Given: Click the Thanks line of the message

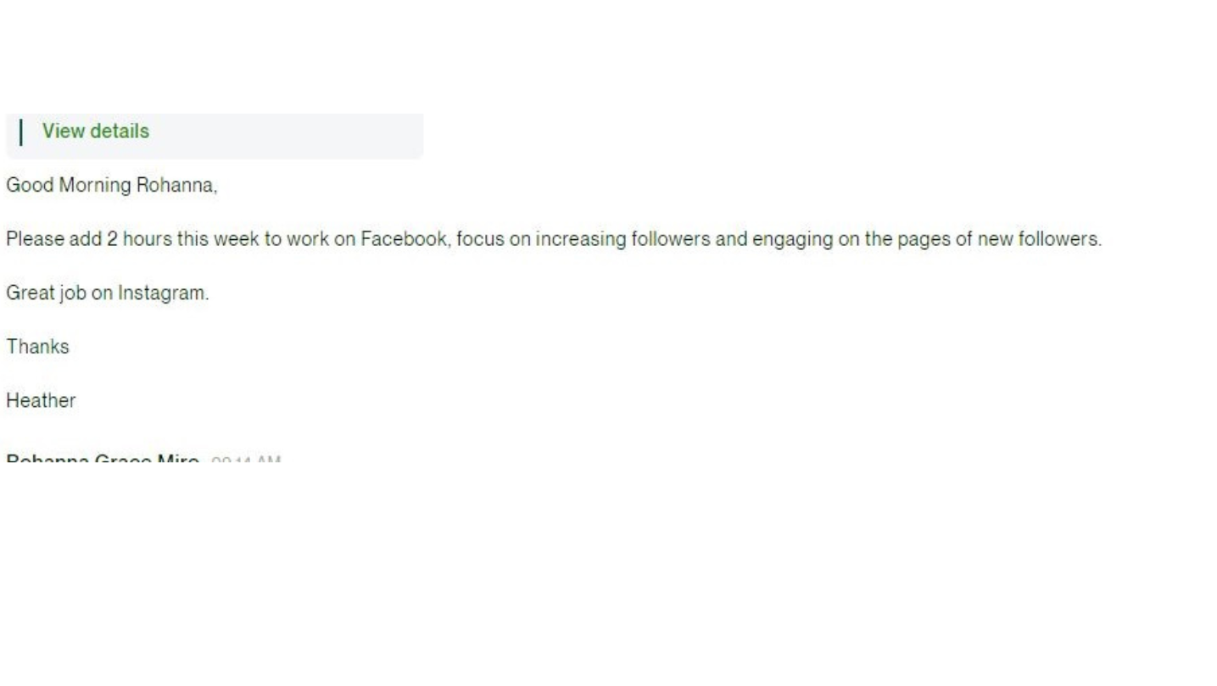Looking at the screenshot, I should 37,347.
